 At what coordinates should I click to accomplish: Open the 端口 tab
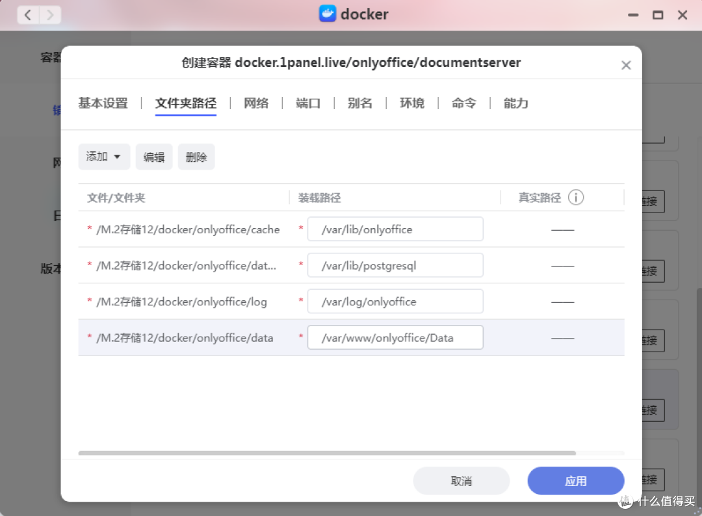tap(308, 103)
